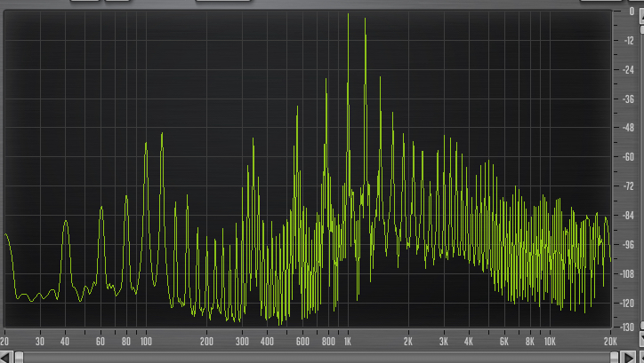Click the "-36" dB level label
Image resolution: width=644 pixels, height=363 pixels.
coord(629,99)
